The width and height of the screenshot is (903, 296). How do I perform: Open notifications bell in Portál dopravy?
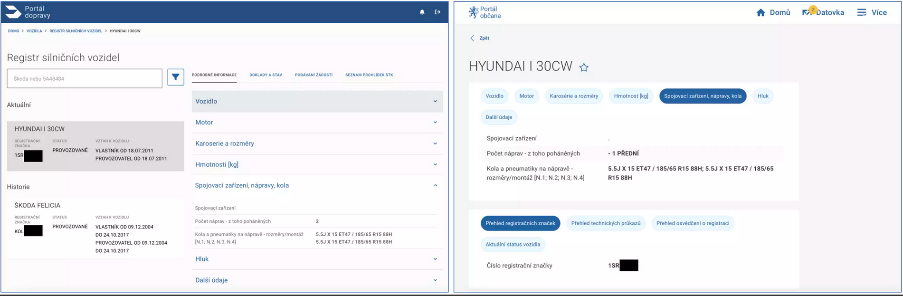pos(422,12)
